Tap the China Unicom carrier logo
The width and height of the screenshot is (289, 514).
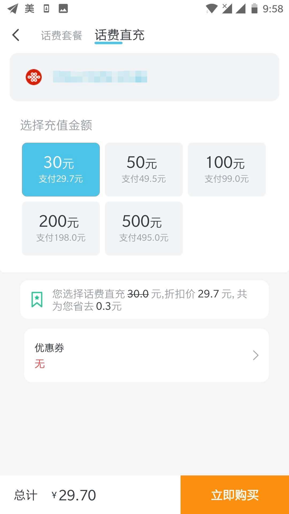point(34,77)
